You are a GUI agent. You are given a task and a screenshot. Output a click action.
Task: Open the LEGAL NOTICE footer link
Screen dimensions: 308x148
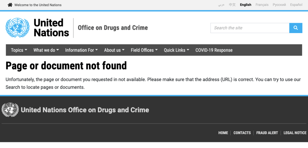coord(295,133)
